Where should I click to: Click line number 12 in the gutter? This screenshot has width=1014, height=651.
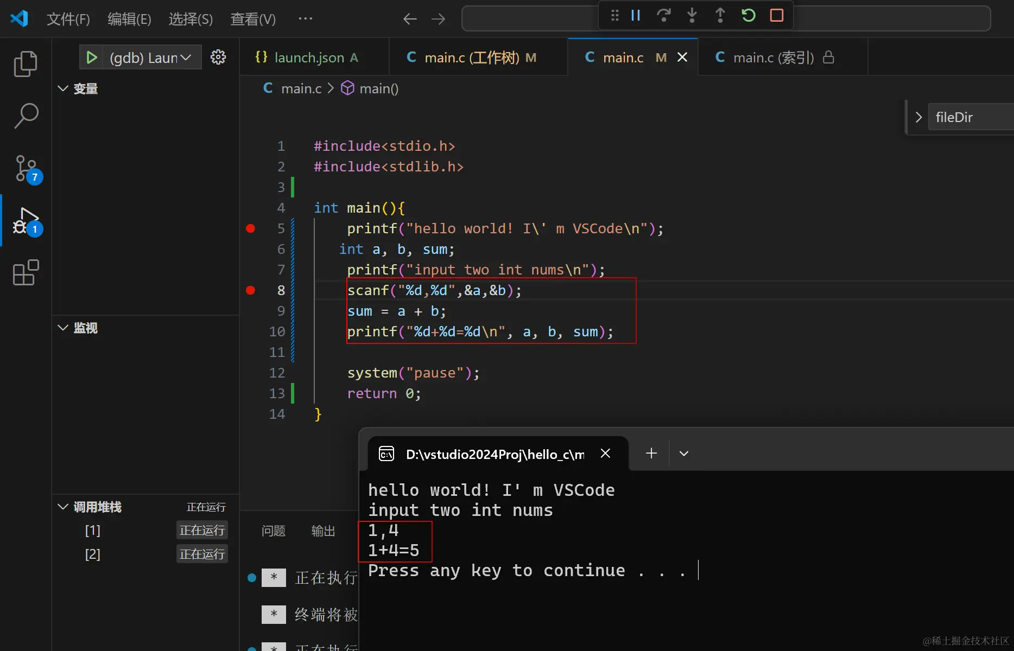tap(277, 373)
